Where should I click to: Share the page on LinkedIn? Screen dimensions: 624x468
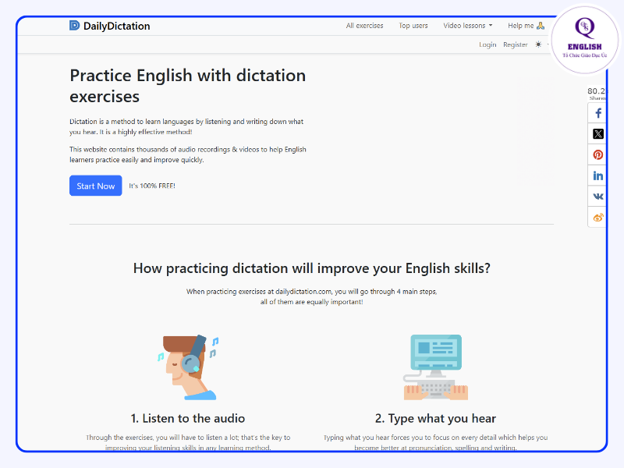tap(597, 176)
